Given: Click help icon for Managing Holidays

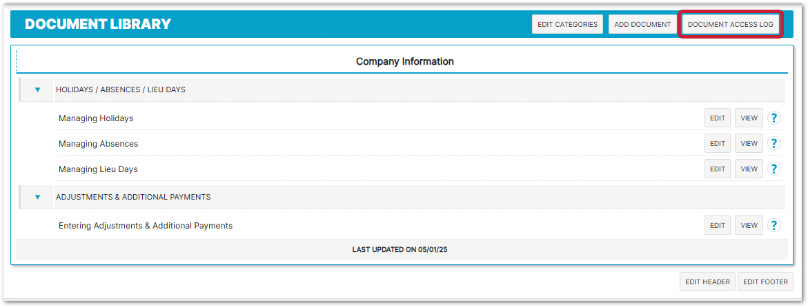Looking at the screenshot, I should pos(774,118).
